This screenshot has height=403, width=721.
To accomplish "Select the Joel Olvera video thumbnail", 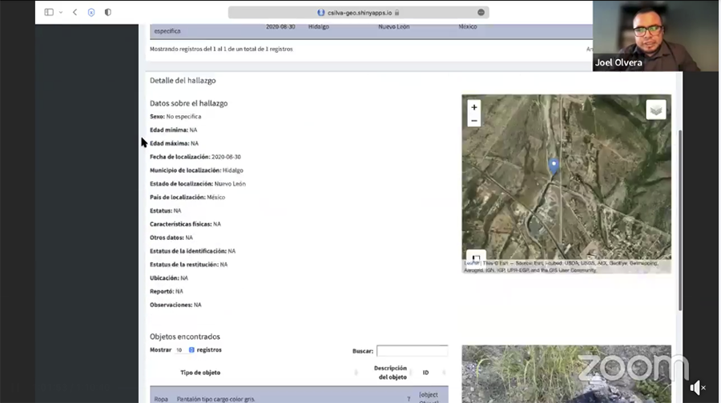I will point(655,36).
